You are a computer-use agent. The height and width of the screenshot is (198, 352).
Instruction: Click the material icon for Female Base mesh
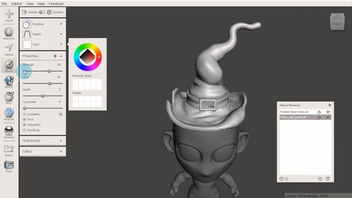319,112
